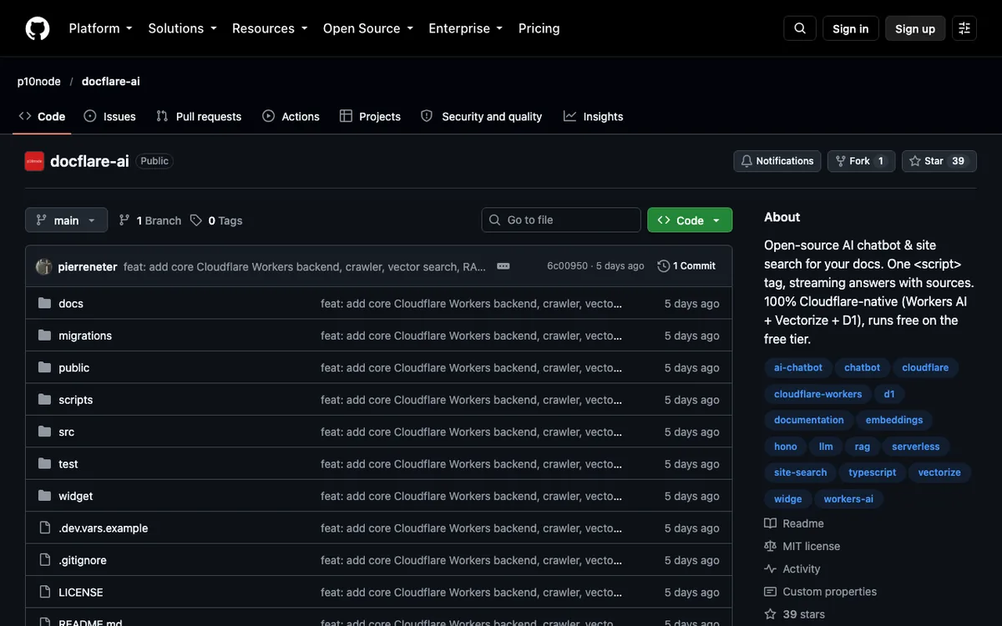
Task: Click the search magnifier icon
Action: click(x=800, y=28)
